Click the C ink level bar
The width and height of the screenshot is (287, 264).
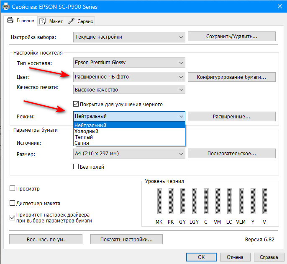tap(206, 201)
